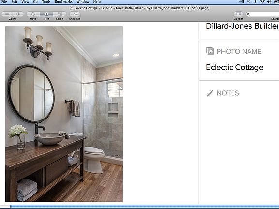The width and height of the screenshot is (279, 209).
Task: Click the document title in the title bar
Action: pos(142,8)
